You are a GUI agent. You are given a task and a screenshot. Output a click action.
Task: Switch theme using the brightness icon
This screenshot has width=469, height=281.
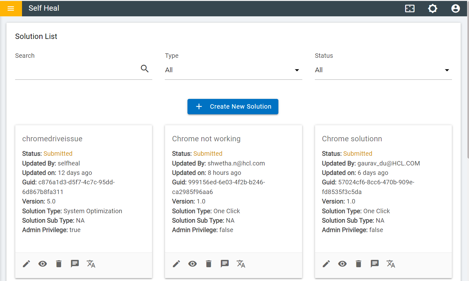pyautogui.click(x=433, y=8)
